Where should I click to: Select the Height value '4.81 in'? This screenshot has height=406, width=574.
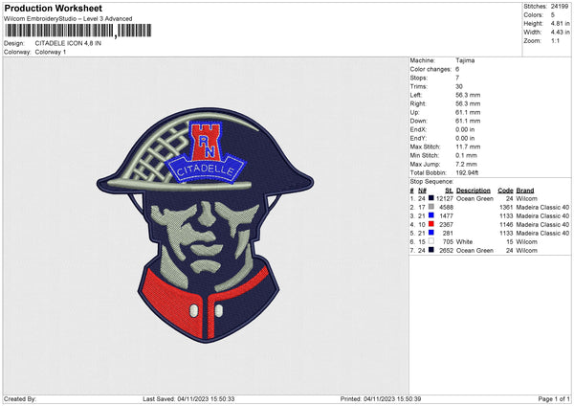click(560, 23)
